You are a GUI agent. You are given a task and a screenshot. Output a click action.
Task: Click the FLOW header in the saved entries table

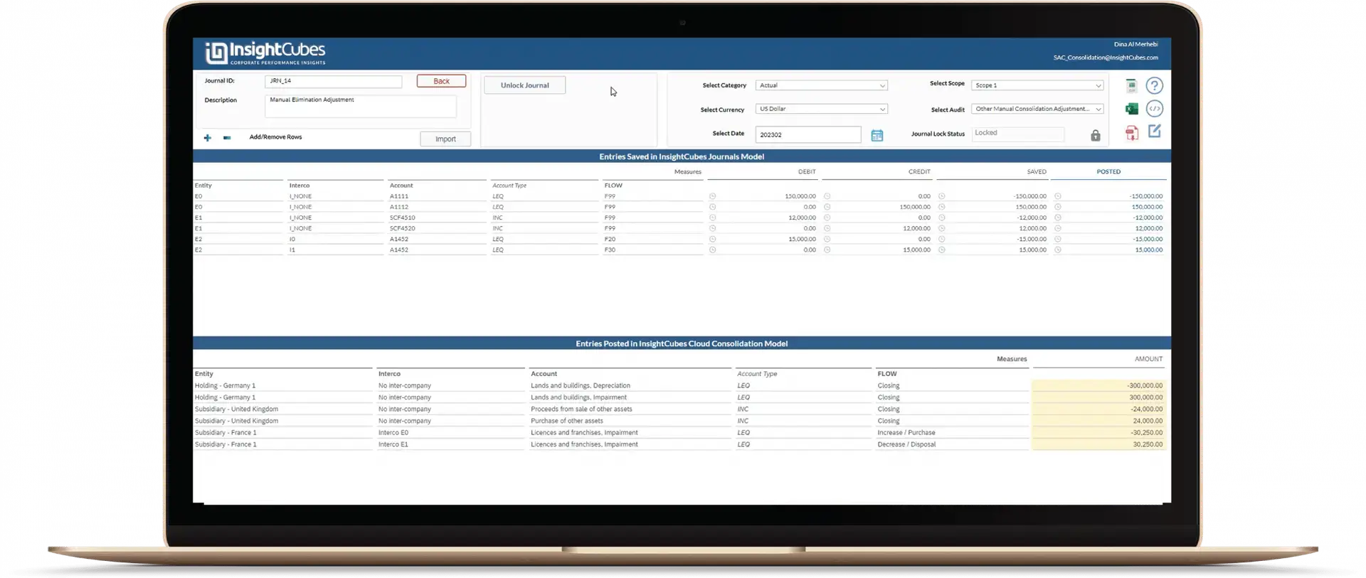click(613, 186)
